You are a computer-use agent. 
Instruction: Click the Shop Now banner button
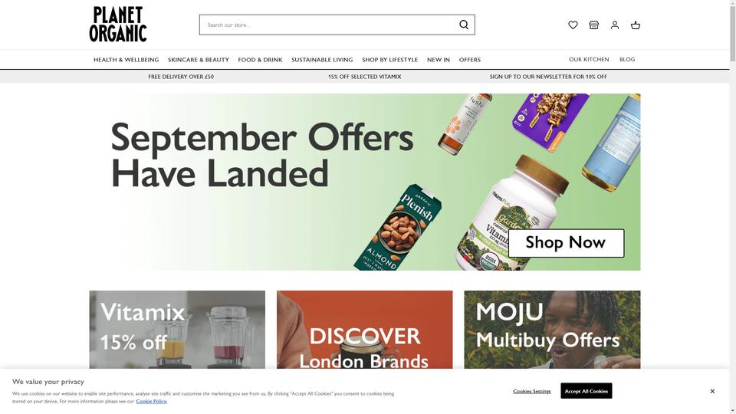(566, 243)
